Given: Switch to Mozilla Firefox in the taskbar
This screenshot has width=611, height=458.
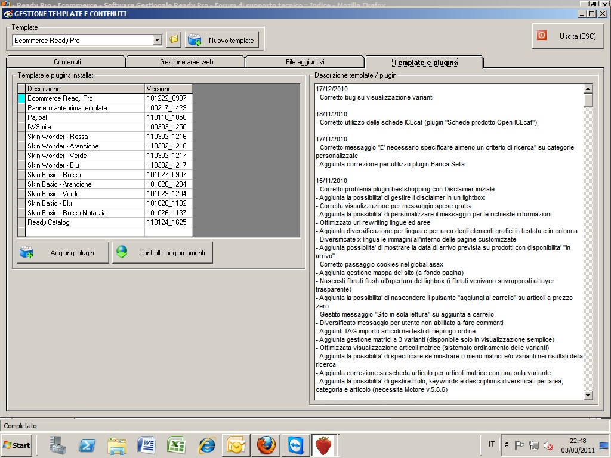Looking at the screenshot, I should pos(266,445).
